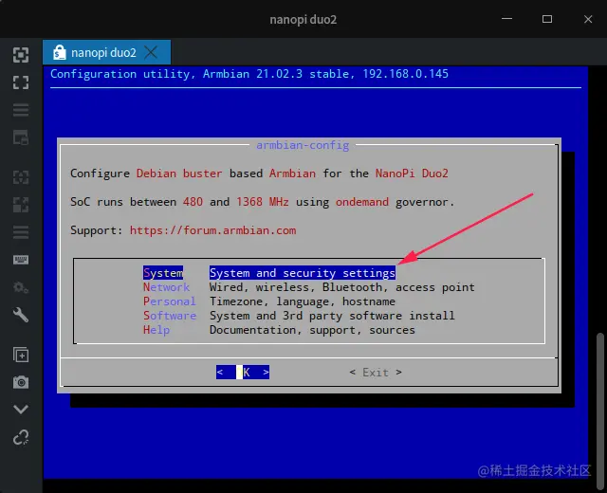607x493 pixels.
Task: Click the 'armbian-config' dialog title
Action: point(303,145)
